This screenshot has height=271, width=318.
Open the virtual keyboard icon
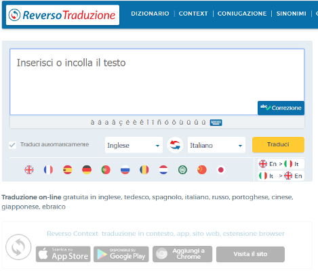click(216, 123)
